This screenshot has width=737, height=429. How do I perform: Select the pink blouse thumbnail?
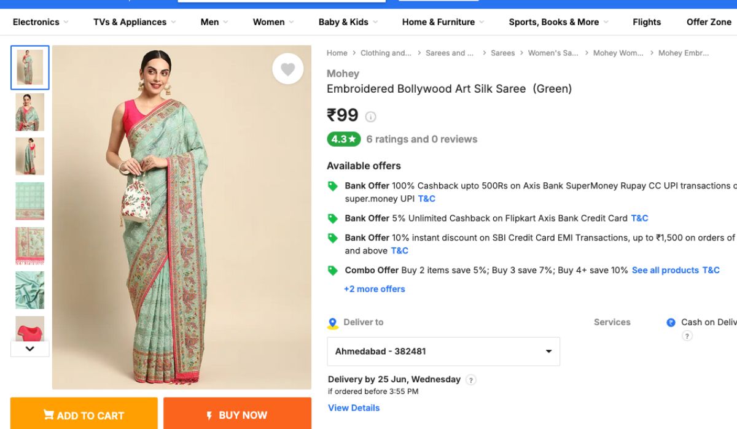29,328
